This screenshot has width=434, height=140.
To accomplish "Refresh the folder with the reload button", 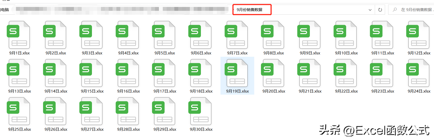I will pos(380,10).
